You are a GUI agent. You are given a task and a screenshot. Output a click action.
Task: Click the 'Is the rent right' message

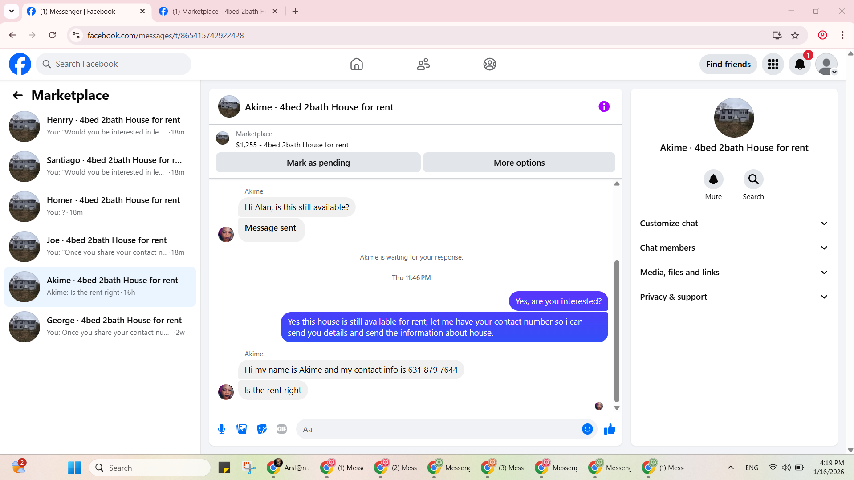pos(272,391)
